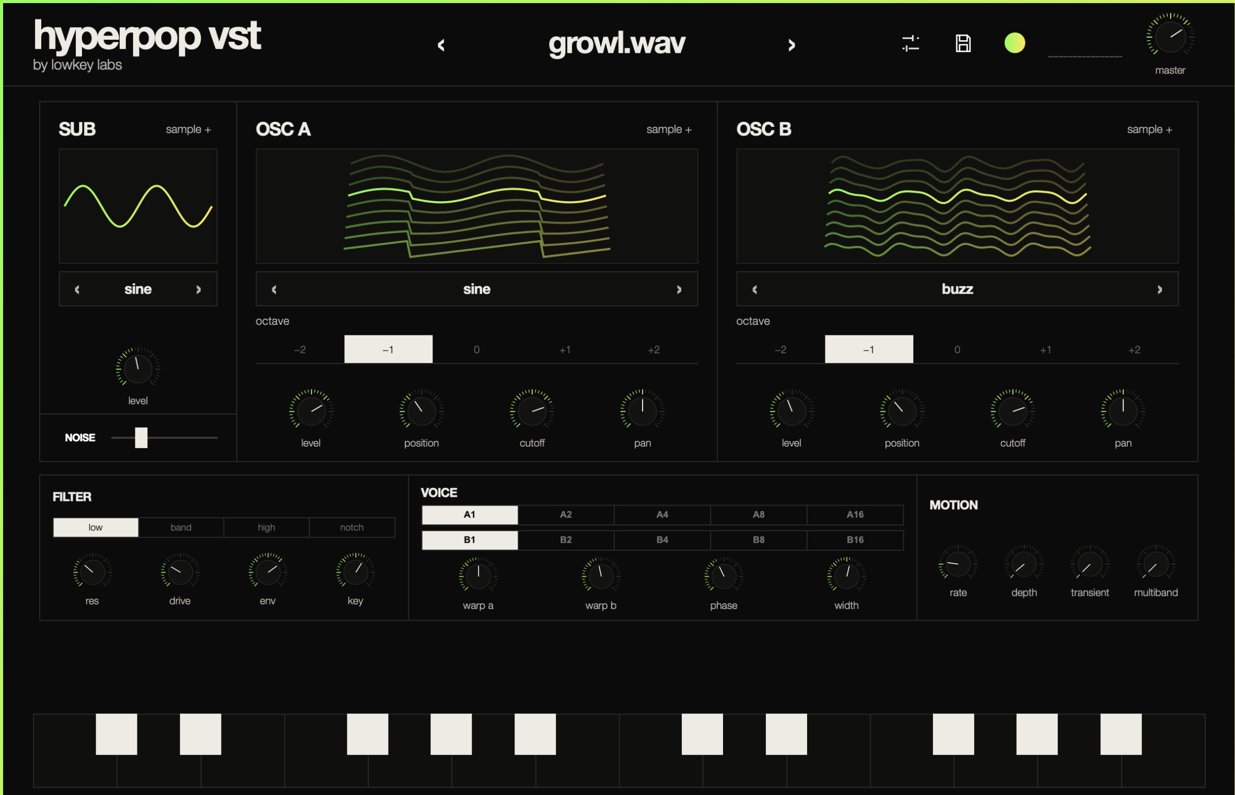The image size is (1235, 795).
Task: Click the master volume knob
Action: click(x=1170, y=37)
